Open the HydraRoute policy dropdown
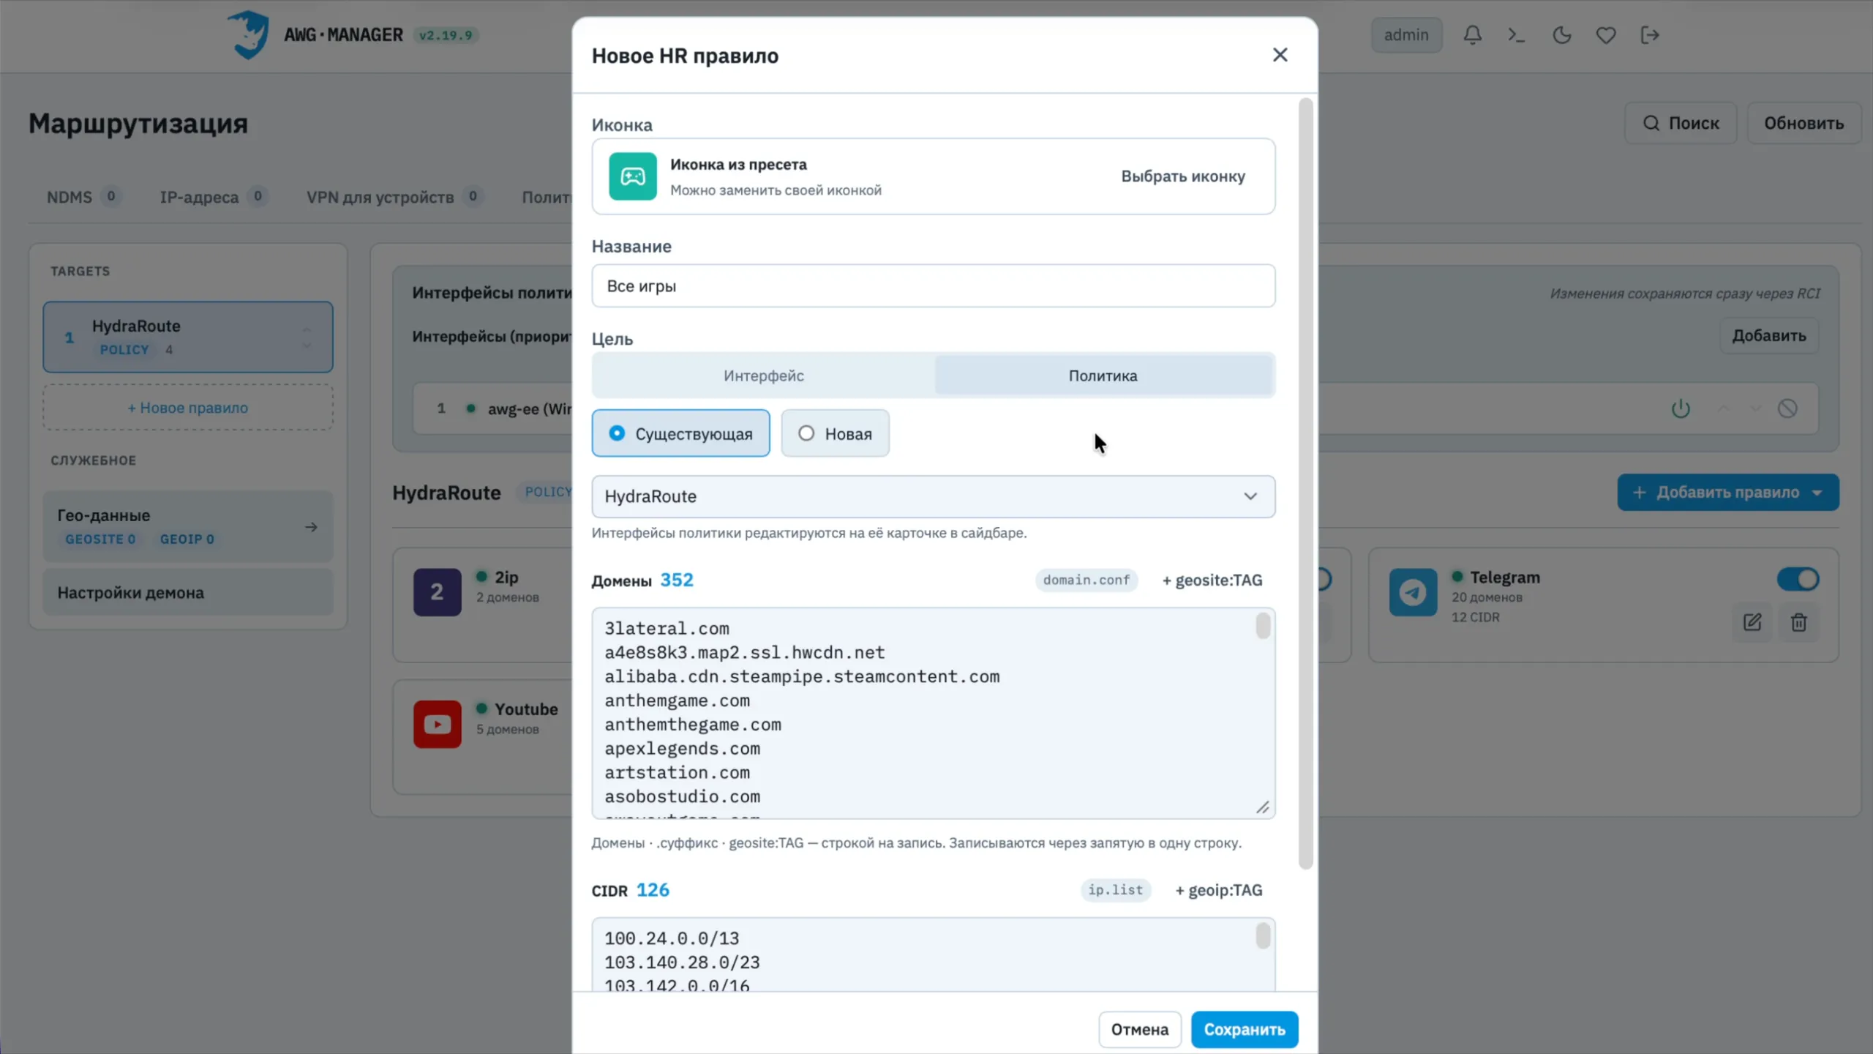 tap(933, 496)
